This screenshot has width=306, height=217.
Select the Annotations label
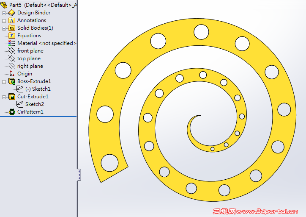coord(32,20)
